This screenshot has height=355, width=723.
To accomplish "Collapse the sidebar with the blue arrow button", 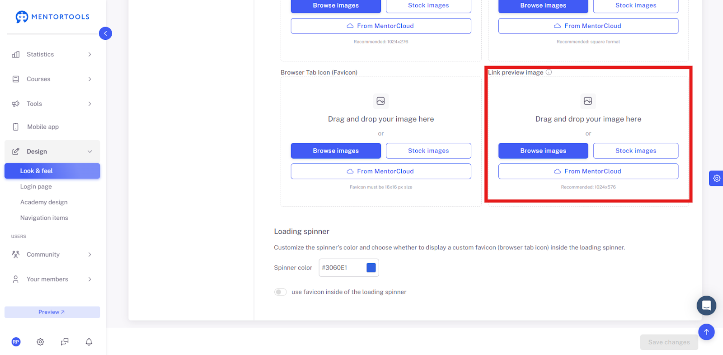I will tap(105, 33).
